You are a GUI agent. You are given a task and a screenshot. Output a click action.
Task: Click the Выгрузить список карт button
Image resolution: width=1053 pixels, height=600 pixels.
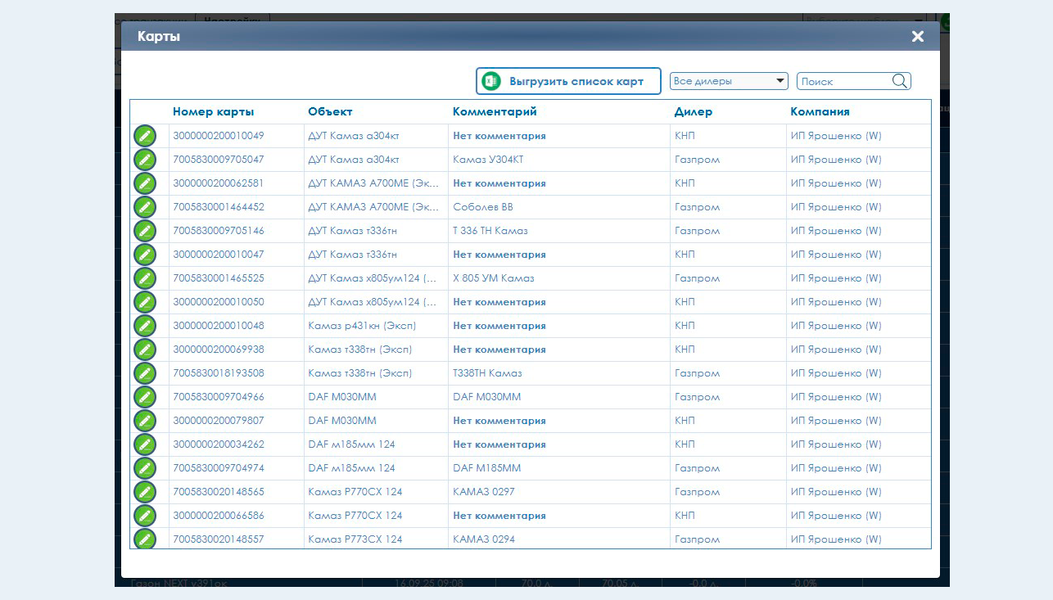click(x=568, y=81)
